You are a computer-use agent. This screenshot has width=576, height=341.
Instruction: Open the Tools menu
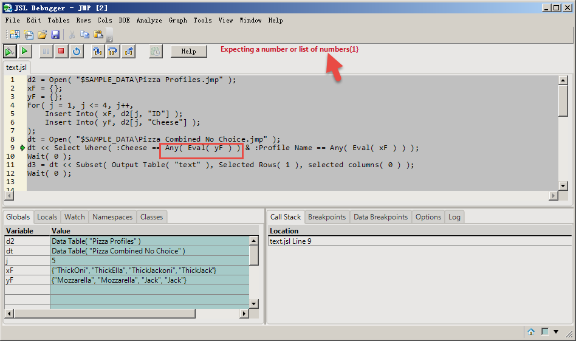click(202, 20)
